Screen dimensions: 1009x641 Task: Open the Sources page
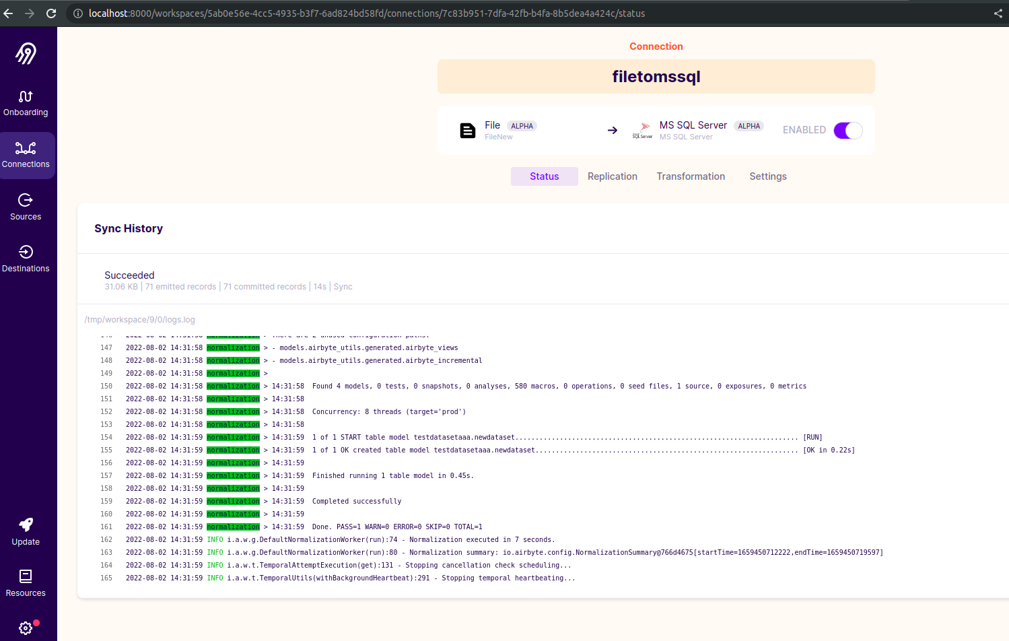pyautogui.click(x=26, y=207)
